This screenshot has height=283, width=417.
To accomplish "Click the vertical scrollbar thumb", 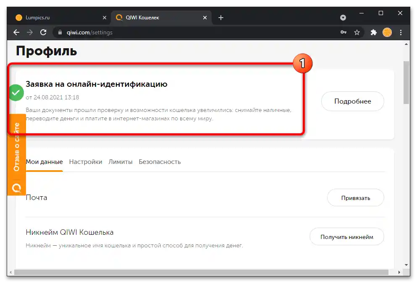I will 406,83.
